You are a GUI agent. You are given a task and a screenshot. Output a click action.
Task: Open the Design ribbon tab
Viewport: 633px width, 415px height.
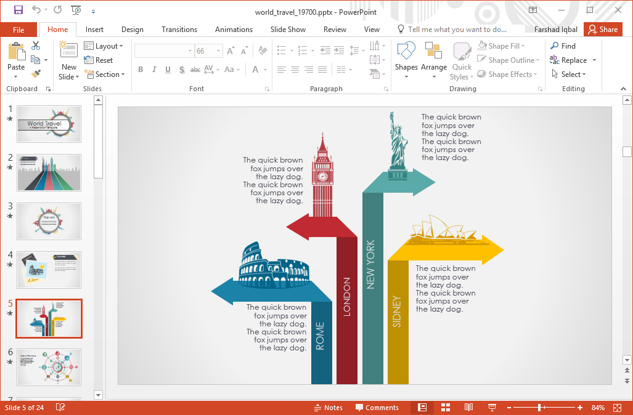(132, 29)
